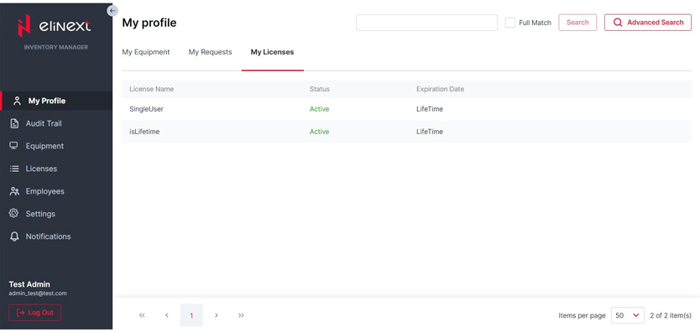This screenshot has height=332, width=700.
Task: Go to the next page
Action: pos(217,315)
